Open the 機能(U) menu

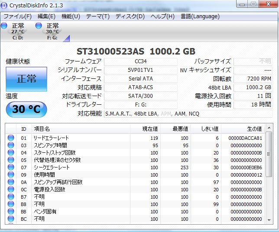click(x=71, y=16)
